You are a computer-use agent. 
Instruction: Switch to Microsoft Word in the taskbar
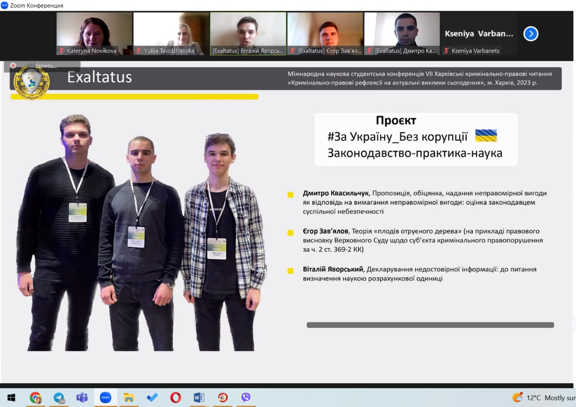click(199, 398)
